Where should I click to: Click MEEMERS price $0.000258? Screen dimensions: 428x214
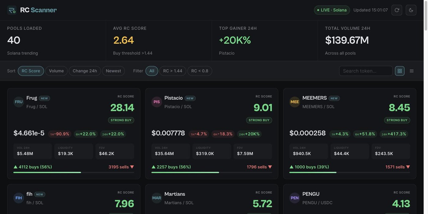pos(308,133)
